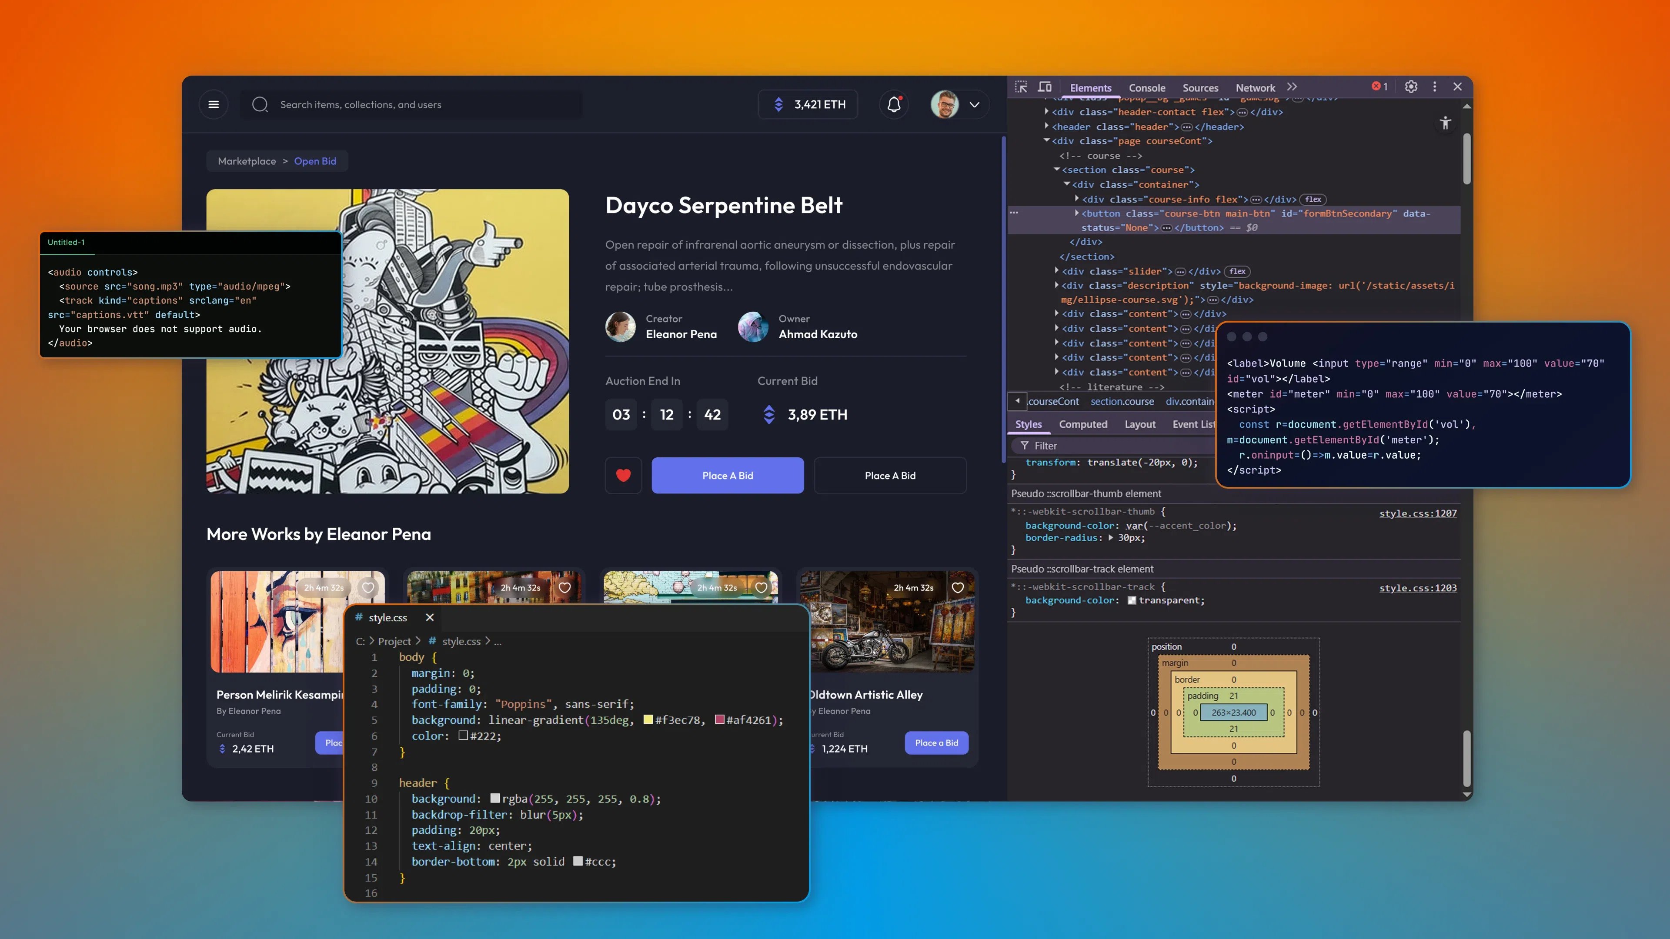Open DevTools settings with the gear icon

coord(1411,86)
